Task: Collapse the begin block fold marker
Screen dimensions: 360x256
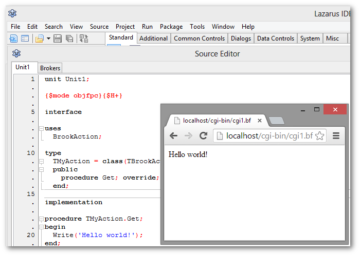Action: pyautogui.click(x=41, y=227)
